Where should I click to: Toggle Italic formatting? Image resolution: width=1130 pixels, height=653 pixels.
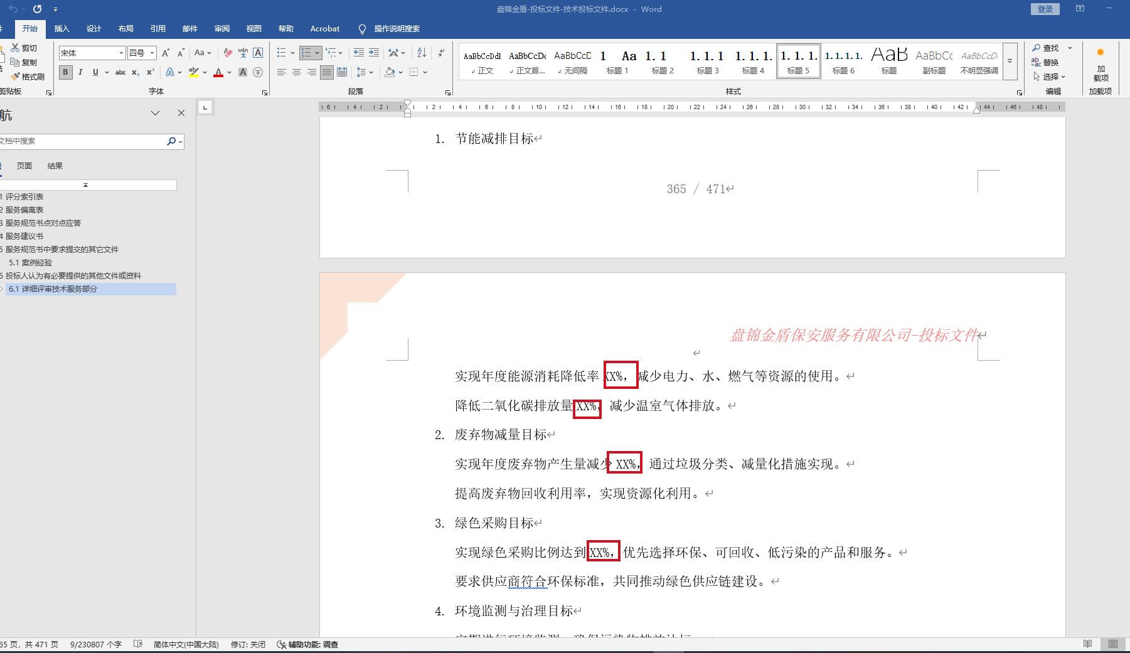click(80, 73)
